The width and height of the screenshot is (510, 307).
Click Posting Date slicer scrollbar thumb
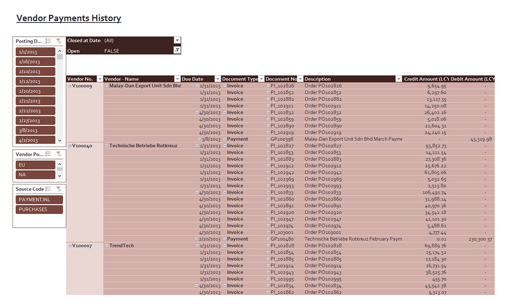pos(59,56)
